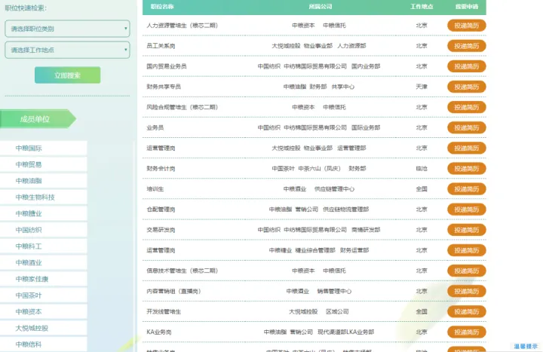Select 中国茶叶 member unit
This screenshot has height=352, width=543.
pyautogui.click(x=43, y=295)
